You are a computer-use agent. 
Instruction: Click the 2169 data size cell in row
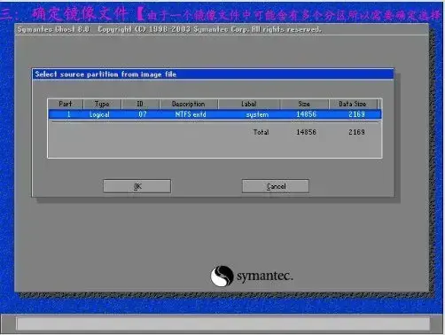coord(356,114)
